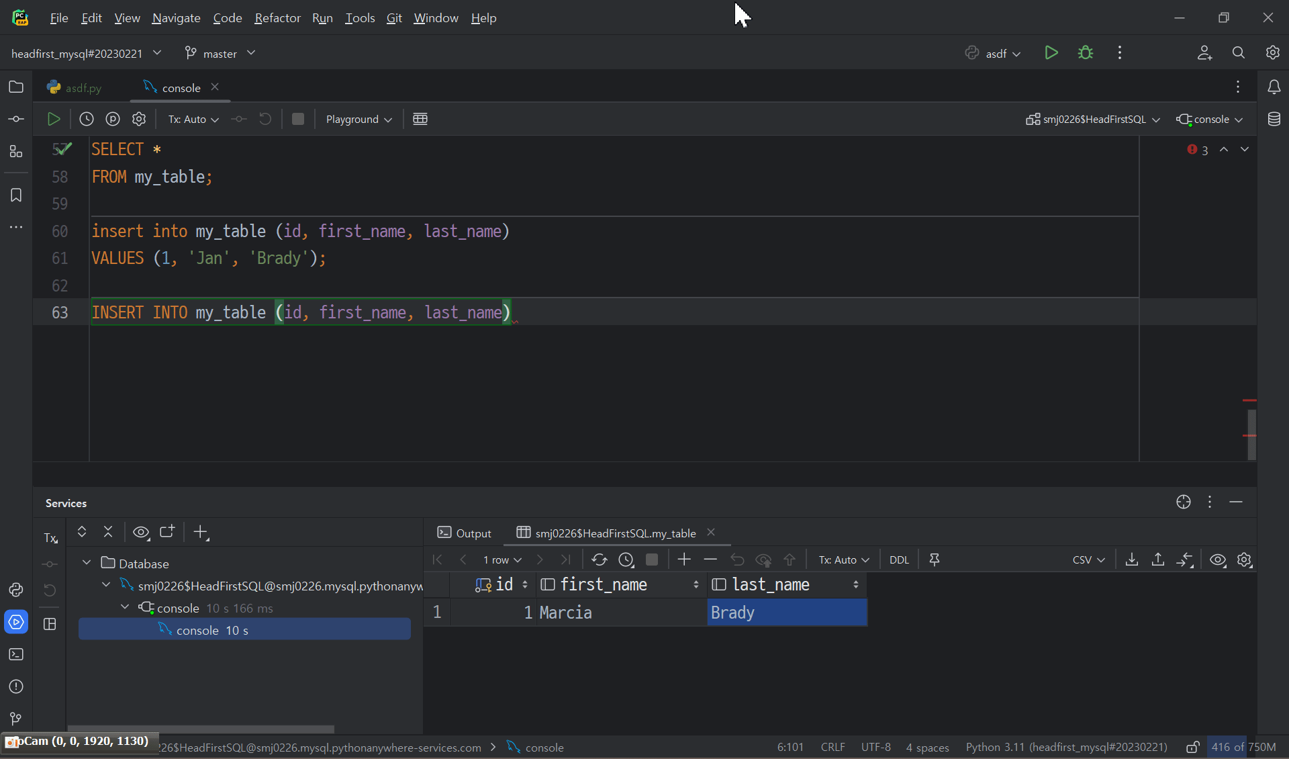Toggle Tx transaction view in Services sidebar
The height and width of the screenshot is (759, 1289).
50,538
